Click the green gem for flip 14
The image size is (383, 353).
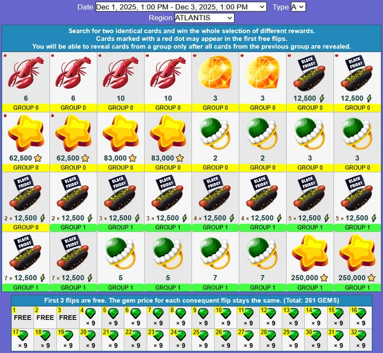pyautogui.click(x=316, y=313)
